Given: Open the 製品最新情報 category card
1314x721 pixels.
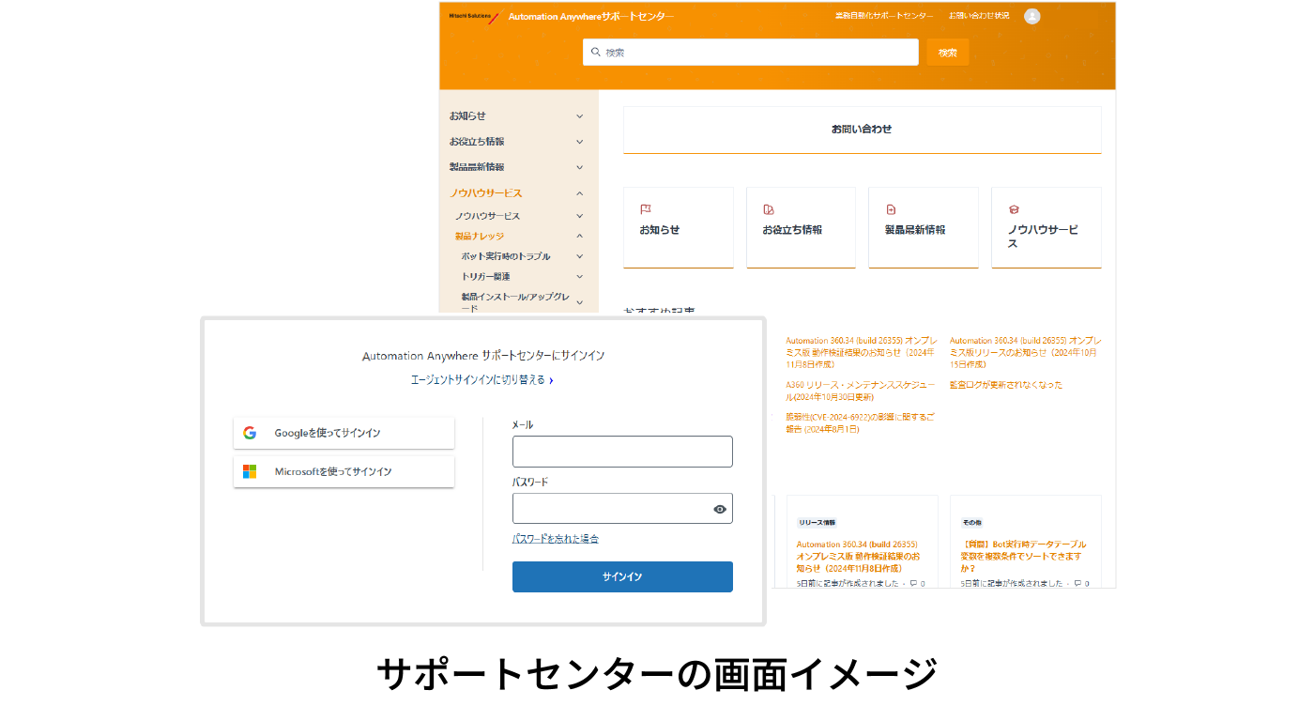Looking at the screenshot, I should click(x=924, y=227).
